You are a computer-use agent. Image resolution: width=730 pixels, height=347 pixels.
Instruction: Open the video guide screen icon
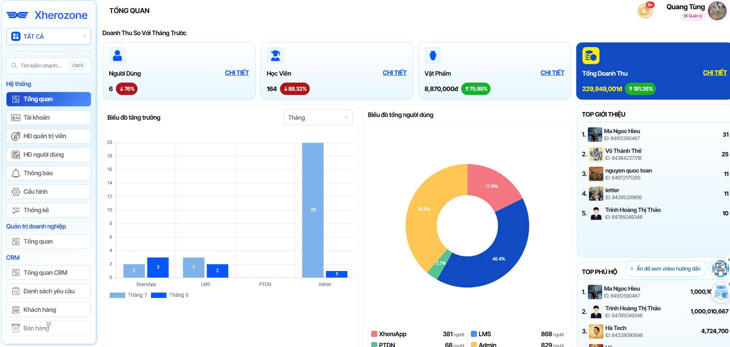[720, 268]
